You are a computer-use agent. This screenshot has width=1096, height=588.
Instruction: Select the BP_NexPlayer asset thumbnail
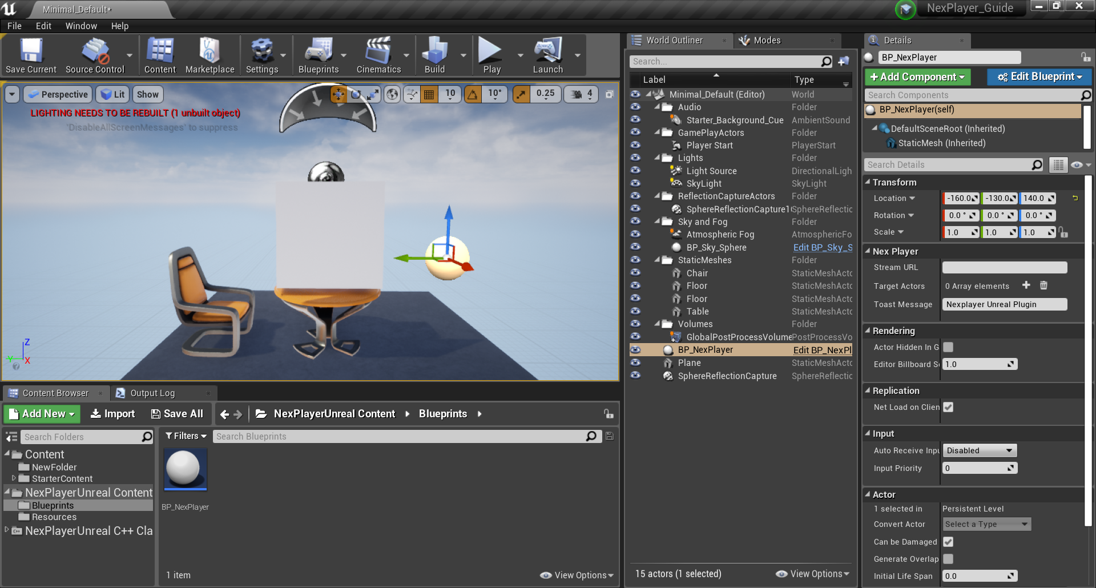pos(186,469)
